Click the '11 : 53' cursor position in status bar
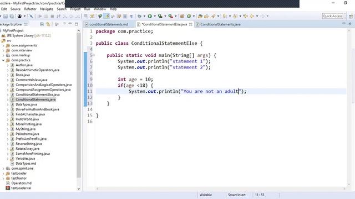 pyautogui.click(x=260, y=195)
